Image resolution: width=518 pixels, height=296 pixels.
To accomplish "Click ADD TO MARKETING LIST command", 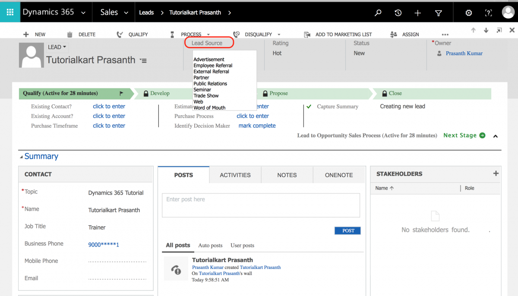I will 338,34.
